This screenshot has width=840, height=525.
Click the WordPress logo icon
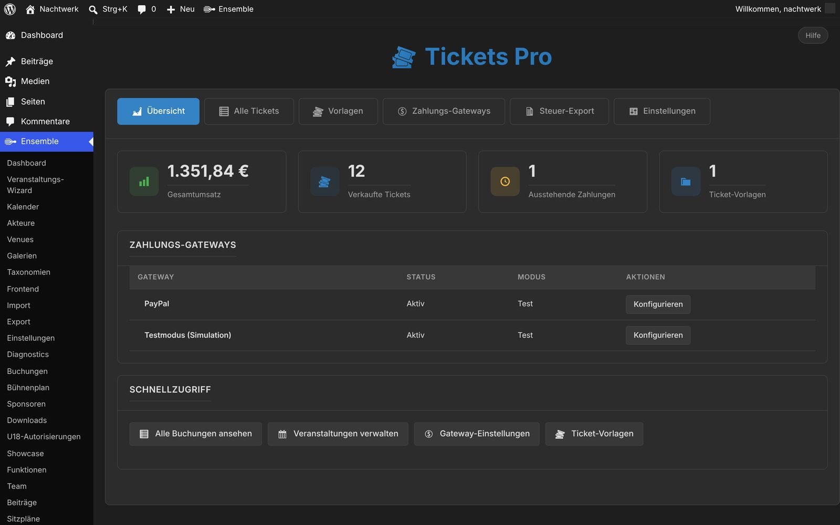10,9
